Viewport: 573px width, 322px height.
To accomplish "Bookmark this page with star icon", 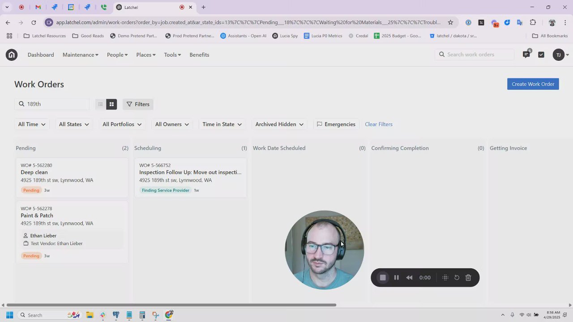I will 450,22.
